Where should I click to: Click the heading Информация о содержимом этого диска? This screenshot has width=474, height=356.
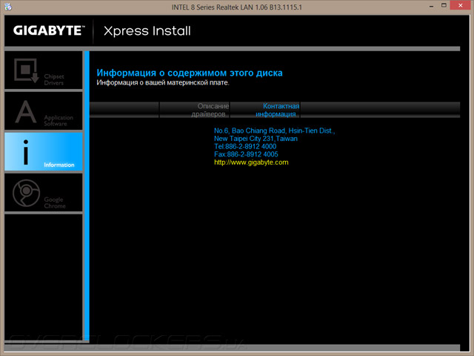[190, 73]
